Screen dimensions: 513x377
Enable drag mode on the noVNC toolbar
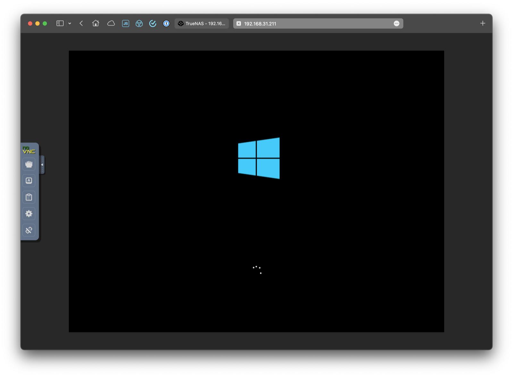click(29, 164)
